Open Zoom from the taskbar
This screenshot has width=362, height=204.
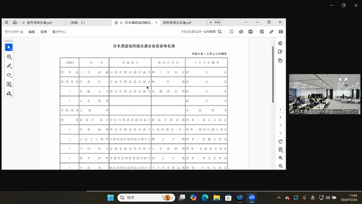pyautogui.click(x=252, y=198)
